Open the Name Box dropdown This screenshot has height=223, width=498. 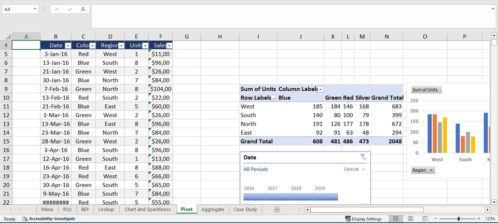pos(35,9)
